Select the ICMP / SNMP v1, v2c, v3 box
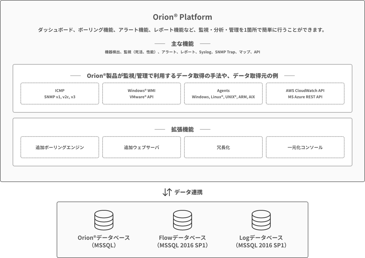This screenshot has height=258, width=365. (x=60, y=94)
